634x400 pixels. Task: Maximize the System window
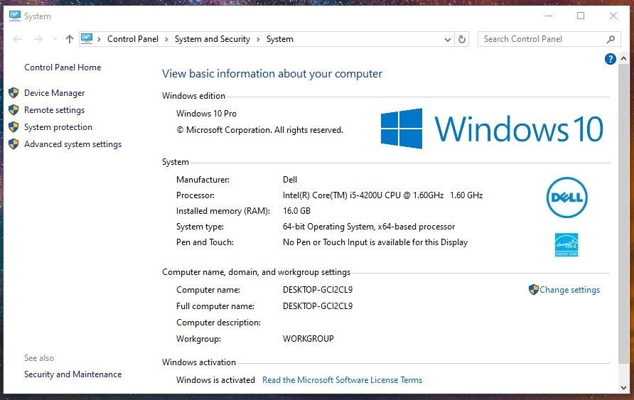581,16
